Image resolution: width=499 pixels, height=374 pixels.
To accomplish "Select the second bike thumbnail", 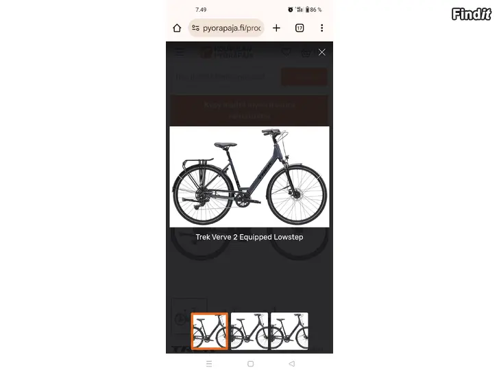I will [x=249, y=331].
